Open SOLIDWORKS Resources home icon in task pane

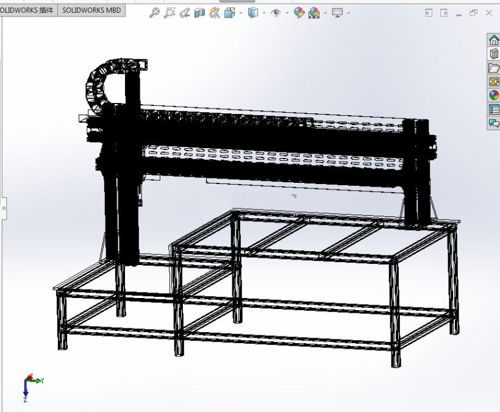pos(494,40)
